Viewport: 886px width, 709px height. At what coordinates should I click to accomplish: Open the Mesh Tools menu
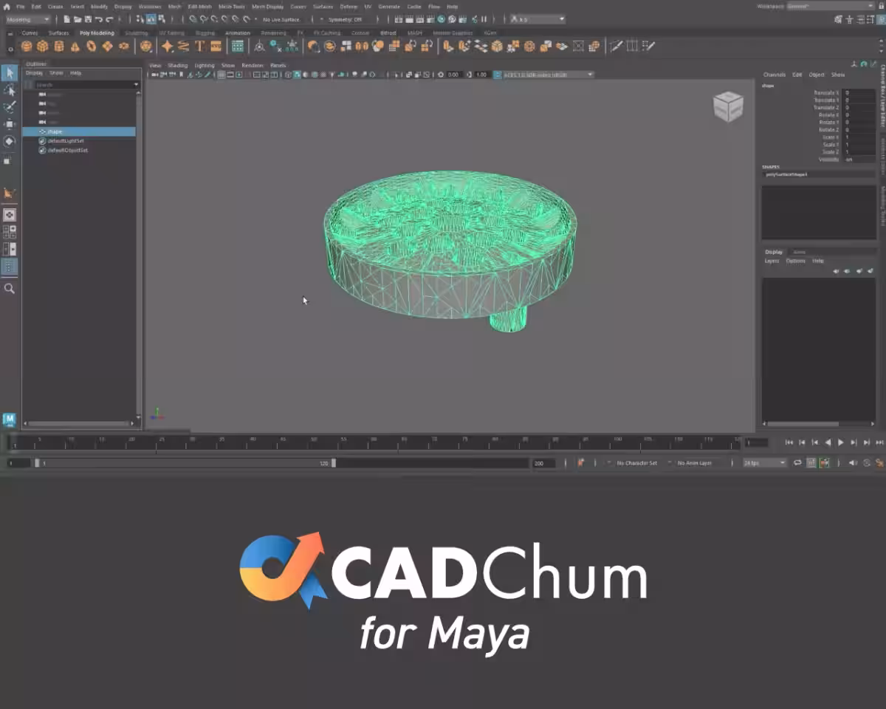click(232, 6)
